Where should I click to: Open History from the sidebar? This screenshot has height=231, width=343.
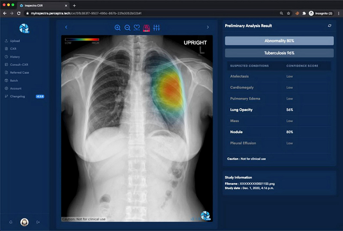tap(15, 57)
